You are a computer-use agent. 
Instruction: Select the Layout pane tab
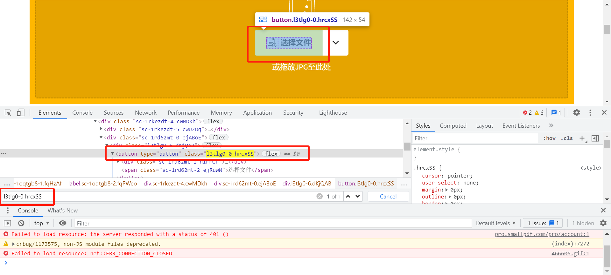click(484, 126)
